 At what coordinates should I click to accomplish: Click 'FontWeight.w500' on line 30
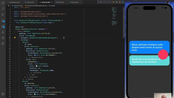click(x=47, y=71)
